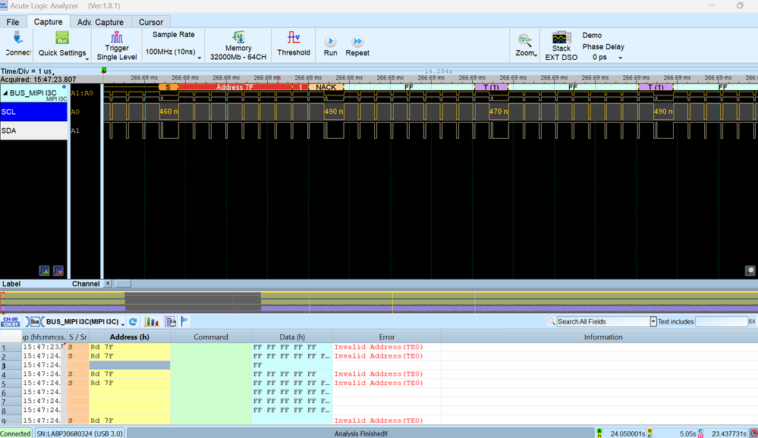Click the S / Sr column header
This screenshot has width=758, height=438.
coord(78,337)
